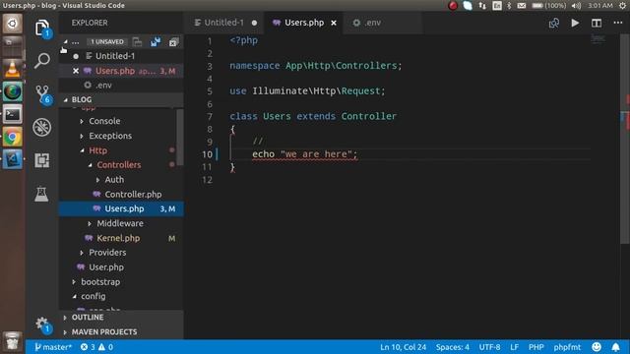Collapse the Http folder
Screen dimensions: 630x354
tap(97, 150)
